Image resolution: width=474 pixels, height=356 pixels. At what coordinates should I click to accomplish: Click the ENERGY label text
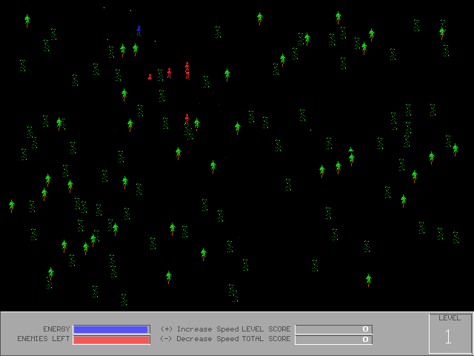pyautogui.click(x=56, y=329)
